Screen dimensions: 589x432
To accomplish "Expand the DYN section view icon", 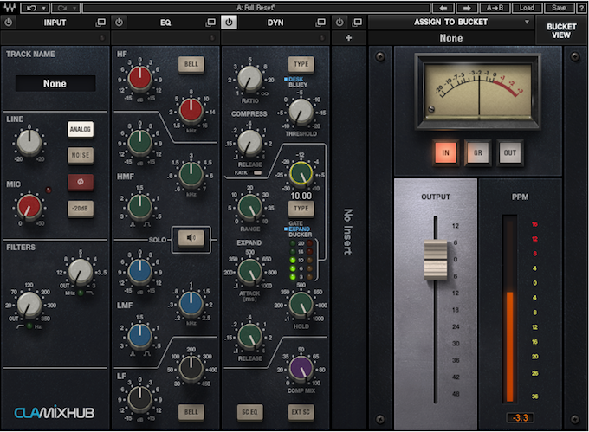I will 320,23.
